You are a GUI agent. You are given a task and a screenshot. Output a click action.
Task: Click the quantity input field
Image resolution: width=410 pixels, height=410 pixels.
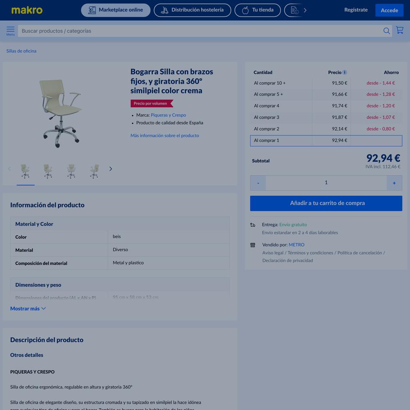point(326,183)
